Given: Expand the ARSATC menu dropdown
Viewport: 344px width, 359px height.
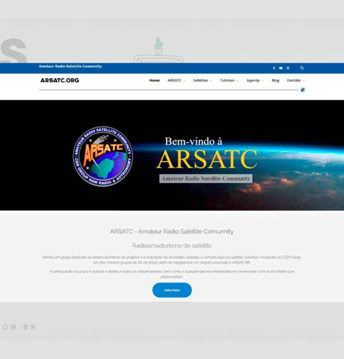Looking at the screenshot, I should coord(176,80).
